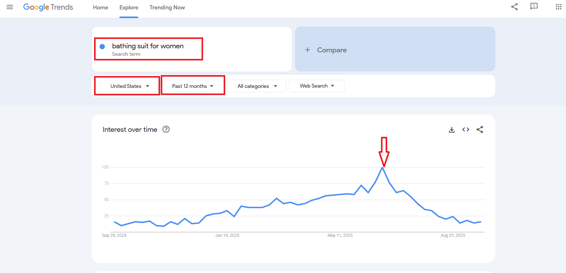Open the Web Search type dropdown
This screenshot has width=566, height=273.
(316, 86)
